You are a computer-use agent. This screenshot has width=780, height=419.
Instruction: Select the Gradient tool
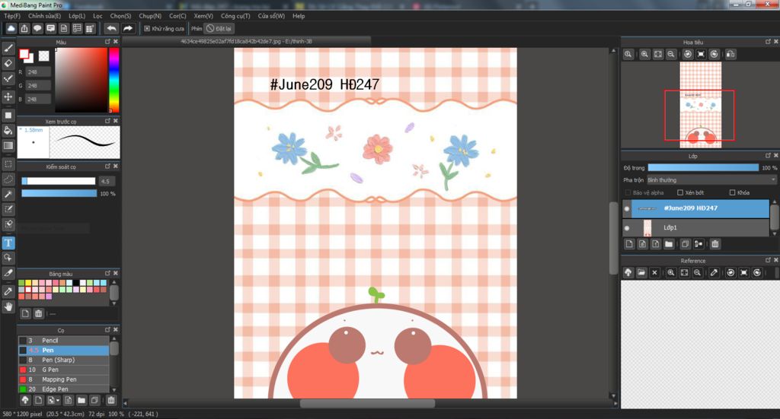8,145
